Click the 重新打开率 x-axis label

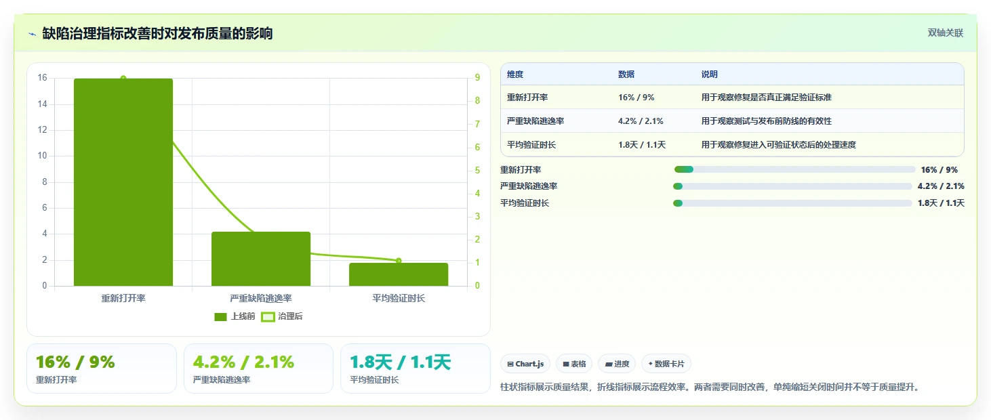pos(123,298)
